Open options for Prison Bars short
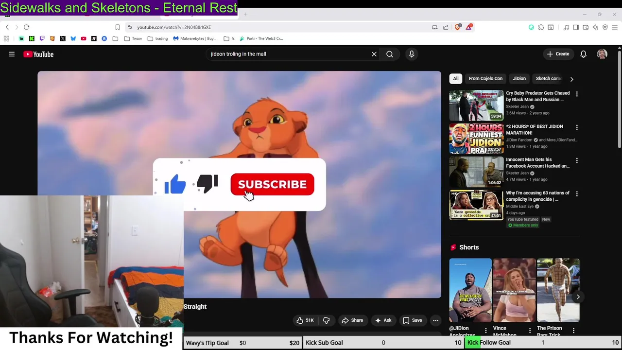The image size is (622, 350). pos(573,331)
